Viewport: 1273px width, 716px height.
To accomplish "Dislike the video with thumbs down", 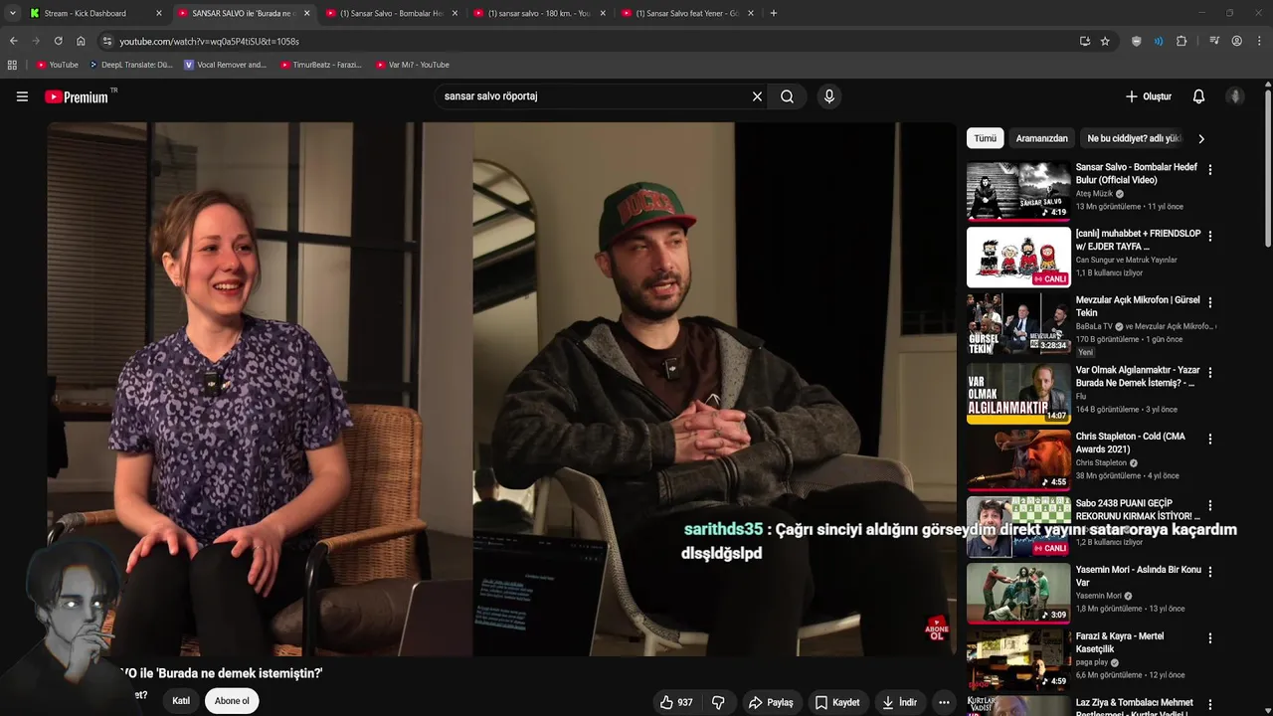I will pos(718,702).
